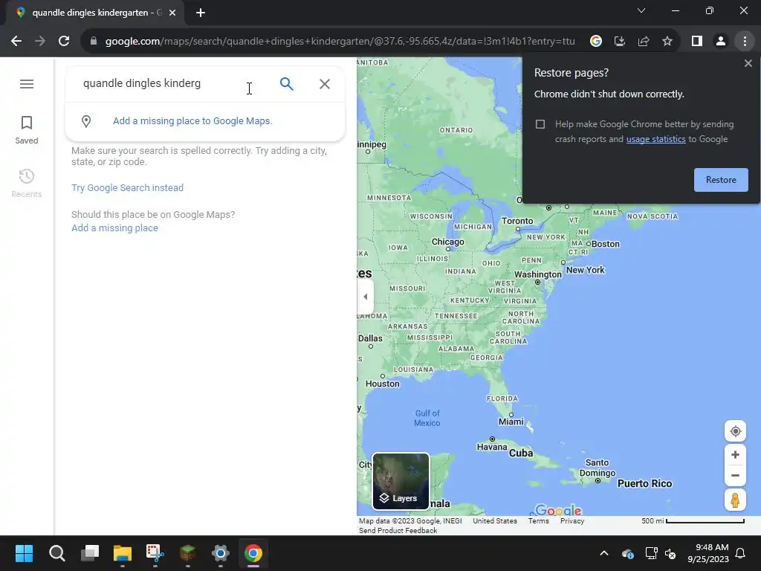Open Task View on the taskbar
Viewport: 761px width, 571px height.
(x=90, y=553)
